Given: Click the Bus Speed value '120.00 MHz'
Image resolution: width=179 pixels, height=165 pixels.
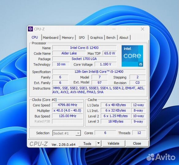Looking at the screenshot, I should (67, 116).
